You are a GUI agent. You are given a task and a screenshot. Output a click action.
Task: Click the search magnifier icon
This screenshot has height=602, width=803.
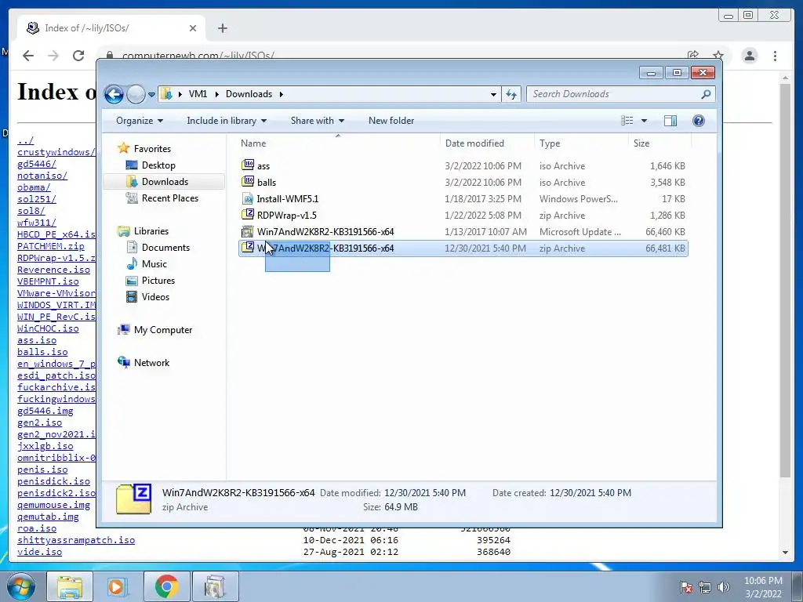point(707,94)
